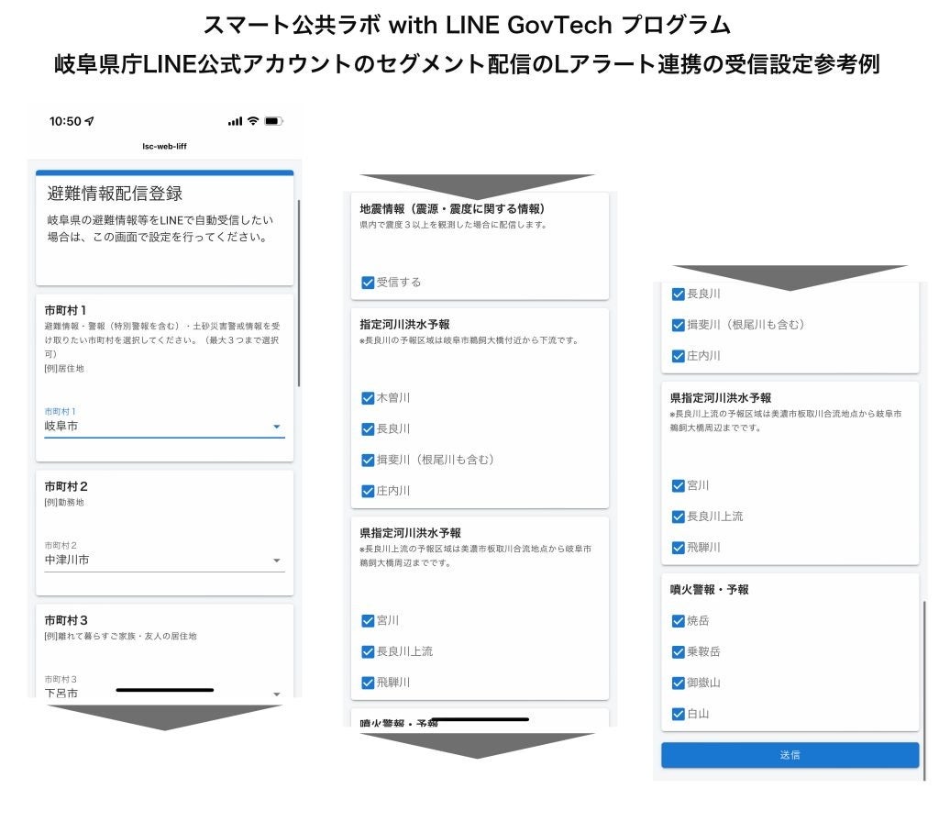Toggle 長良川上流 checkbox in the middle screenshot

pyautogui.click(x=368, y=652)
